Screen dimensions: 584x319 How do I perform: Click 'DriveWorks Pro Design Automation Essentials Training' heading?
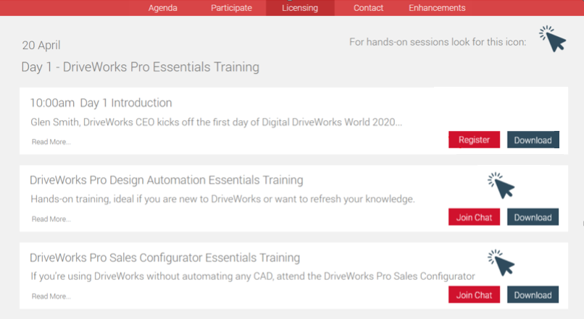[x=167, y=180]
